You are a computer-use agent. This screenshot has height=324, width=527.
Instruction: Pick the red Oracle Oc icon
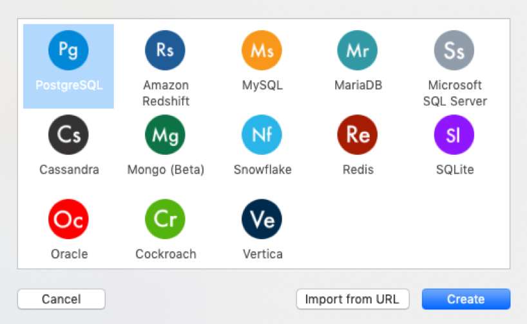point(68,219)
